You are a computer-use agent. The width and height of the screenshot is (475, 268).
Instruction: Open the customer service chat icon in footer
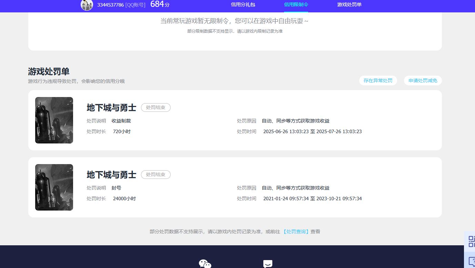pos(268,264)
